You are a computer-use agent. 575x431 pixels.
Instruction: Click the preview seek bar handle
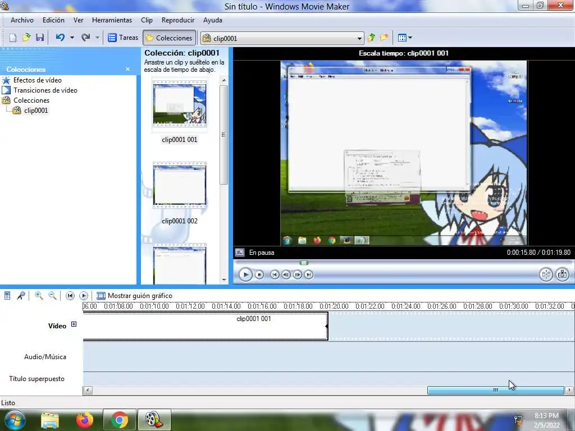304,263
